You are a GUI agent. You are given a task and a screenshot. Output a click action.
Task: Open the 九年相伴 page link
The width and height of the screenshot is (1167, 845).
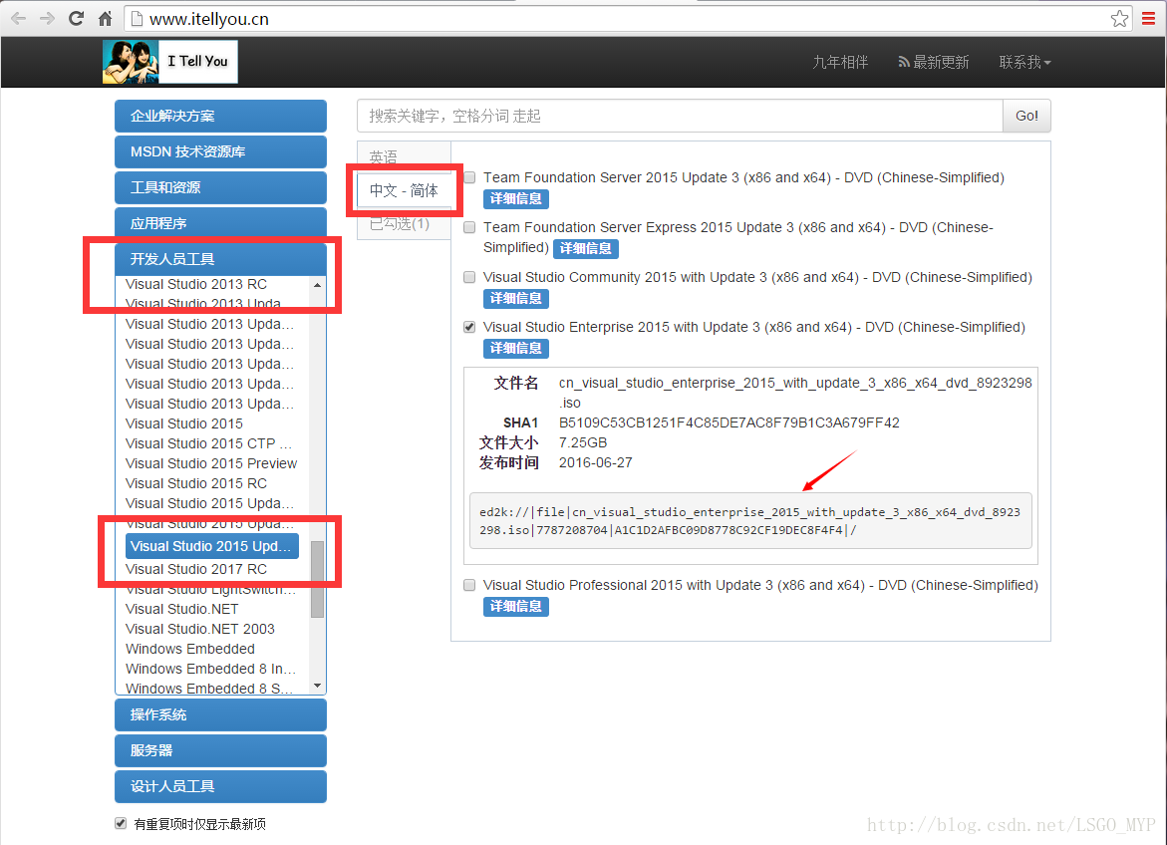click(x=840, y=62)
